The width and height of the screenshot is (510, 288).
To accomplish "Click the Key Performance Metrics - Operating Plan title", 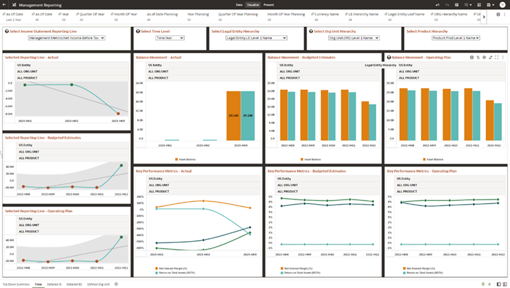I will [422, 171].
